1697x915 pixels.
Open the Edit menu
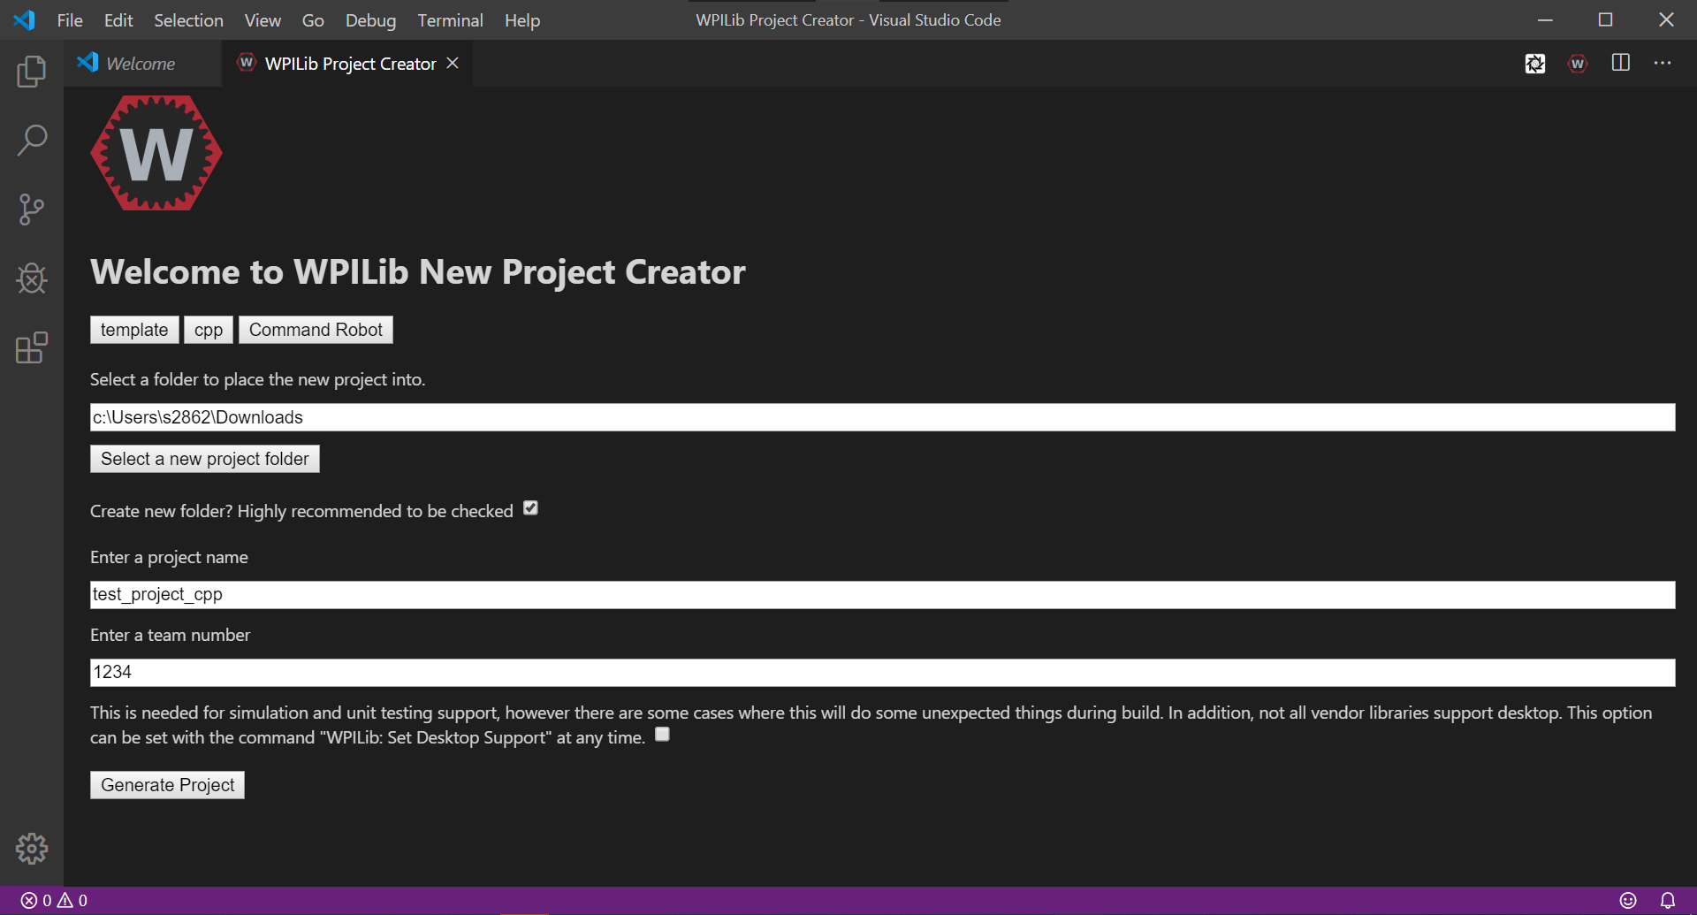(x=118, y=19)
